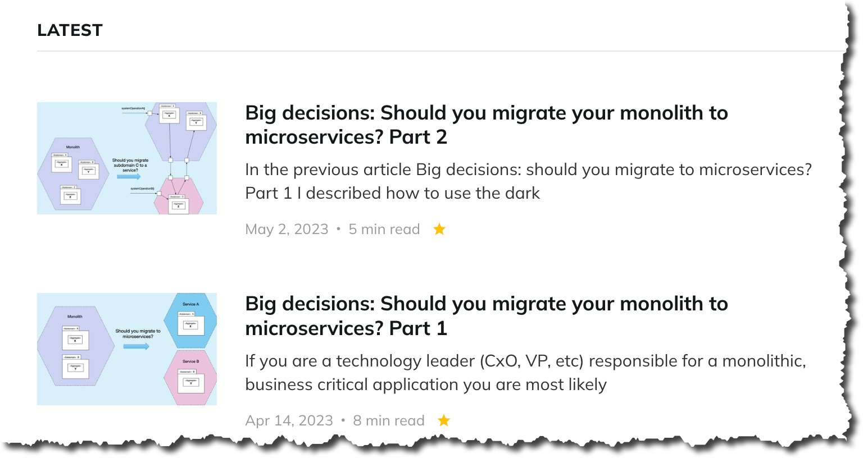Screen dimensions: 863x458
Task: Click the Apr 14, 2023 post date
Action: point(289,420)
